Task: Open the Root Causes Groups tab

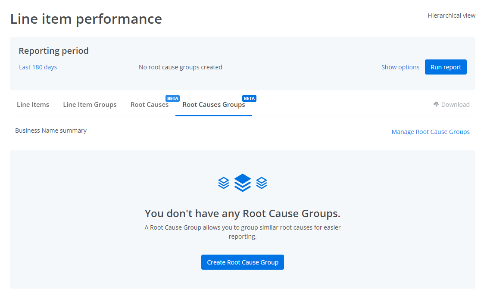Action: coord(214,105)
